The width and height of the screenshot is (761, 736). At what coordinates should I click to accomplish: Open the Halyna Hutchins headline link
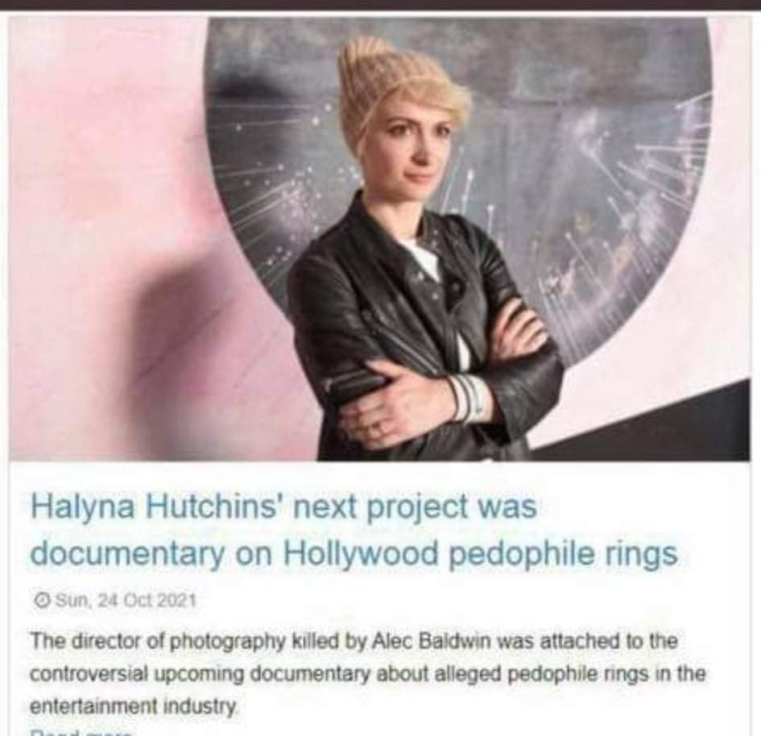click(x=354, y=530)
